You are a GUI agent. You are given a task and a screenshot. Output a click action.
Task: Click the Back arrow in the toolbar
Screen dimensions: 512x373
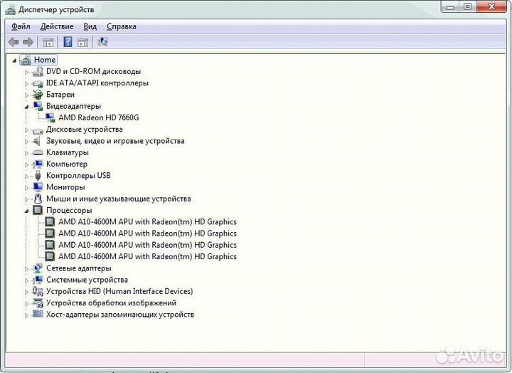tap(14, 42)
